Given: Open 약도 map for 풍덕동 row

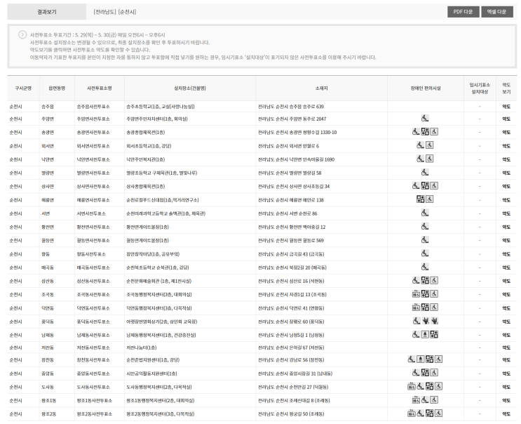Looking at the screenshot, I should point(506,322).
